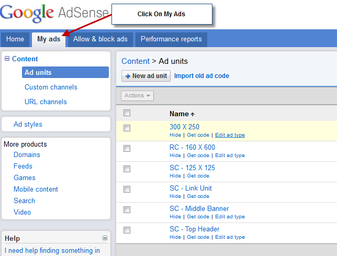Open the Video product link
Image resolution: width=337 pixels, height=256 pixels.
pyautogui.click(x=22, y=212)
